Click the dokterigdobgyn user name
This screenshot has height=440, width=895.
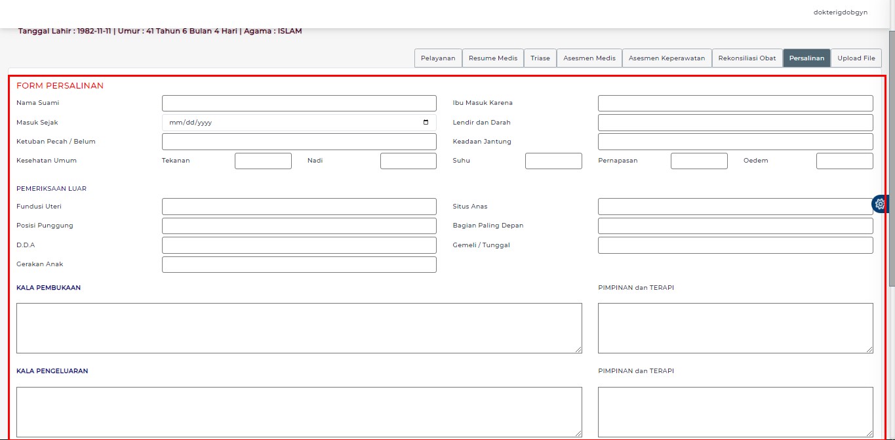click(x=840, y=12)
